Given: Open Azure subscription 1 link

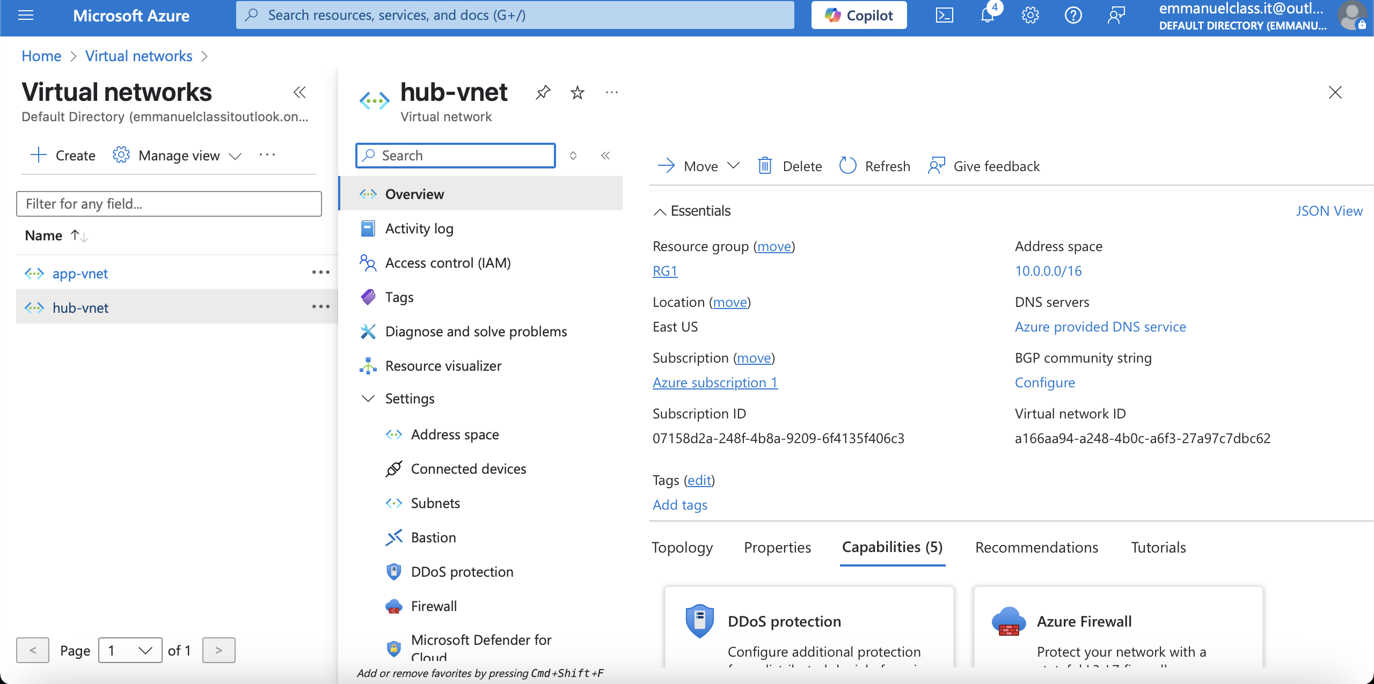Looking at the screenshot, I should 715,383.
